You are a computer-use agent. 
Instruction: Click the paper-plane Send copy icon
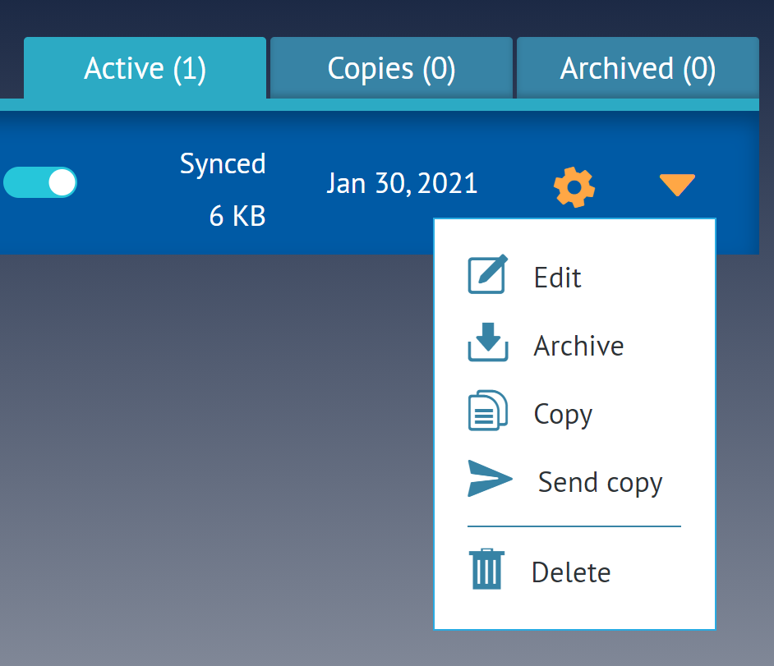pos(490,479)
